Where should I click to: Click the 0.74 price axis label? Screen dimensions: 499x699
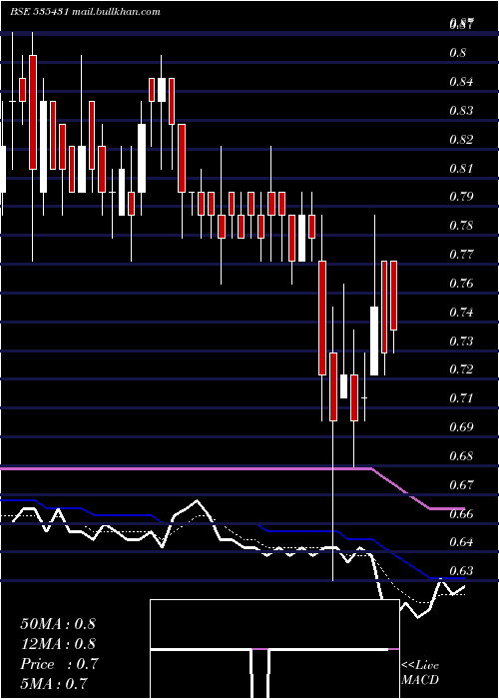pyautogui.click(x=461, y=312)
